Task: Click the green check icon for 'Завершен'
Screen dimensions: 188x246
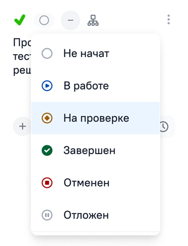Action: (47, 150)
